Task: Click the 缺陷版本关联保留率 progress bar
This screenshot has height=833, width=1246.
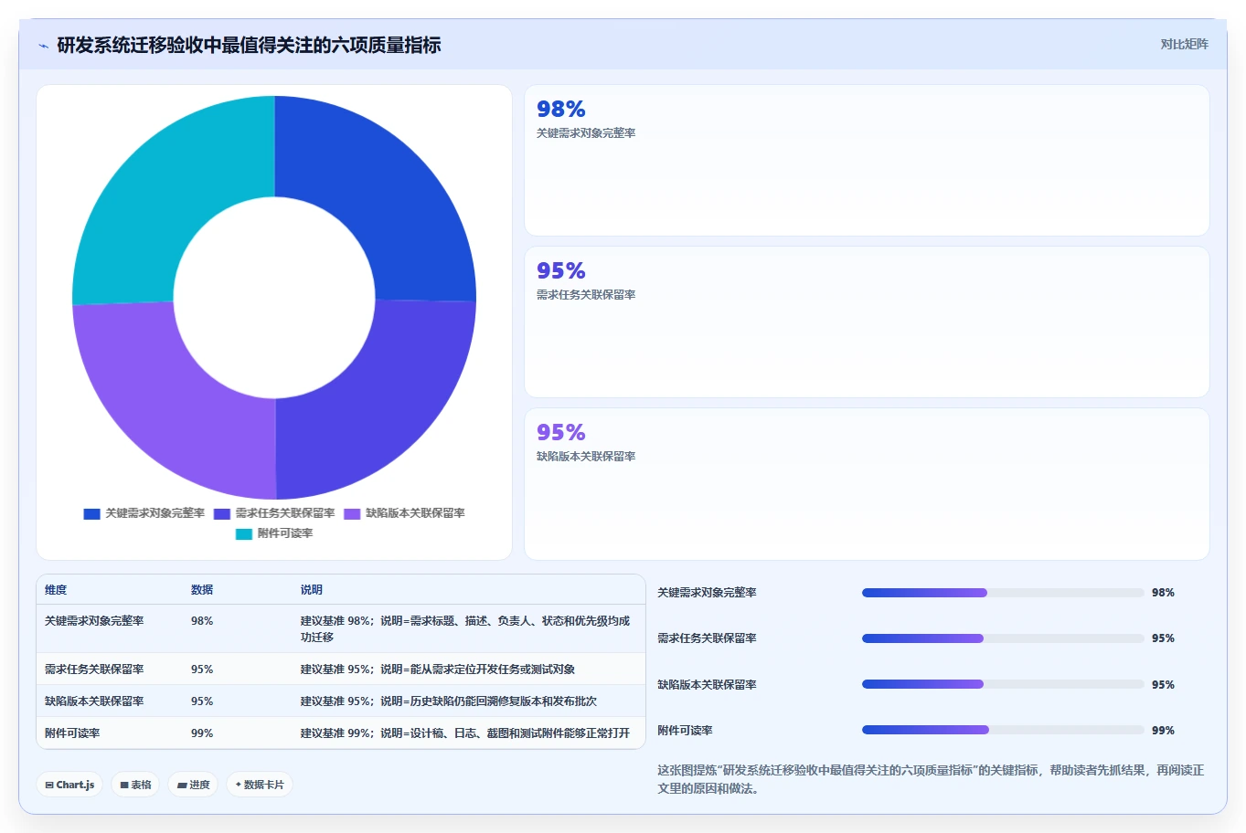Action: pyautogui.click(x=1003, y=684)
